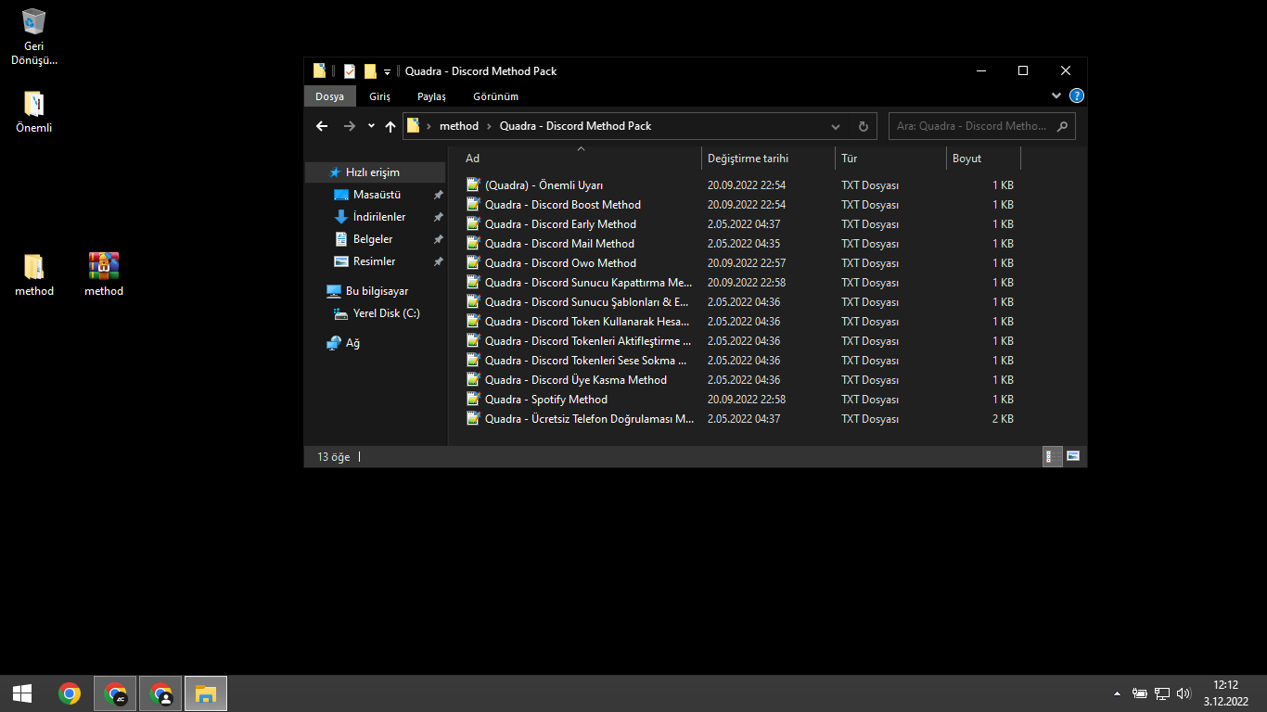Select Quadra - Discord Mail Method file

740,244
